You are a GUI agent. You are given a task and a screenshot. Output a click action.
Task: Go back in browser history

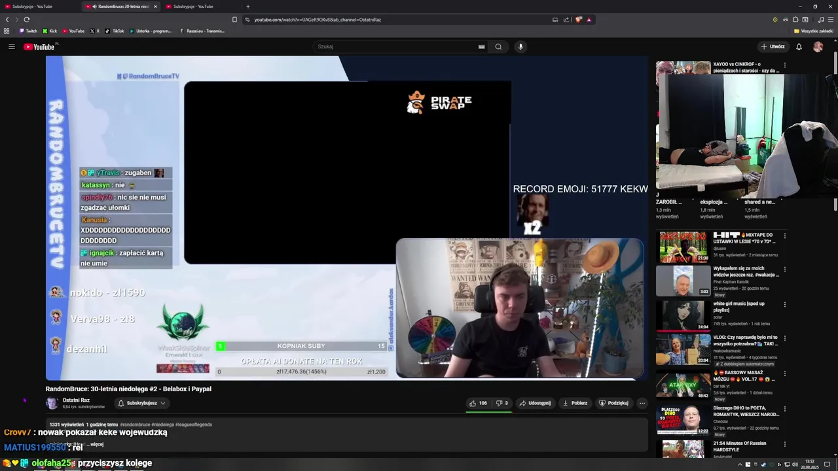7,20
